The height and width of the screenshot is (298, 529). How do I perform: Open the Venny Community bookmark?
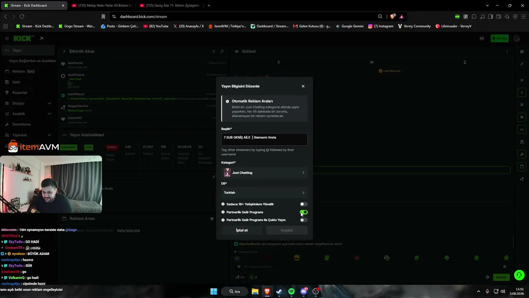click(x=415, y=26)
